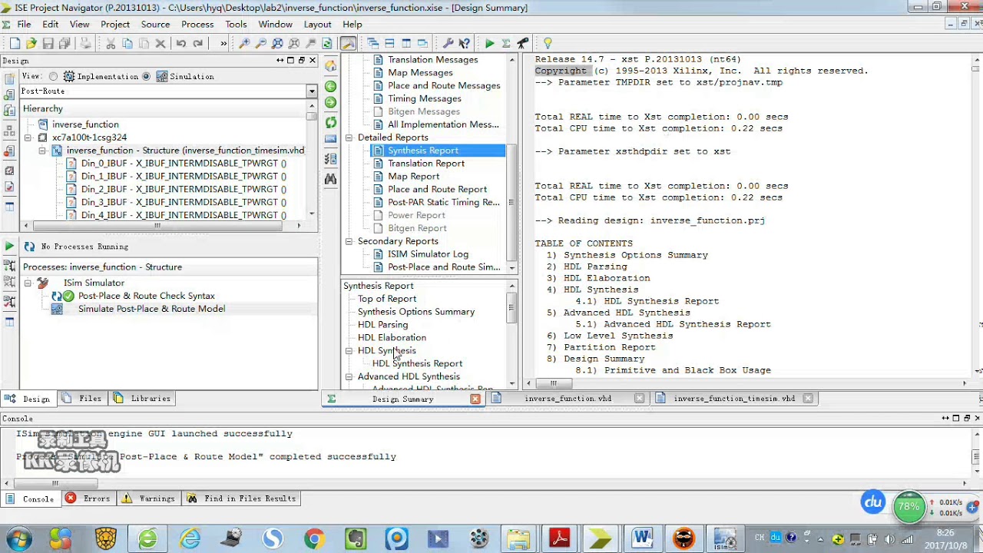Screen dimensions: 983x553
Task: Click the What's This help icon
Action: 464,44
